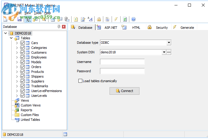Uncheck the Cars table checkbox
Screen dimensions: 208x140
coord(23,43)
